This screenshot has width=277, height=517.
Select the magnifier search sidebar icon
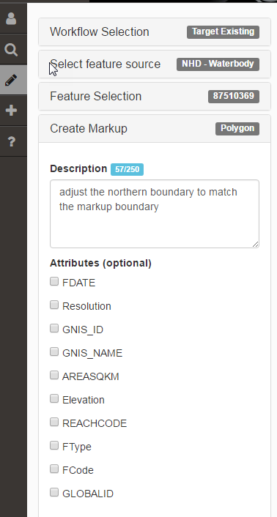pos(11,50)
